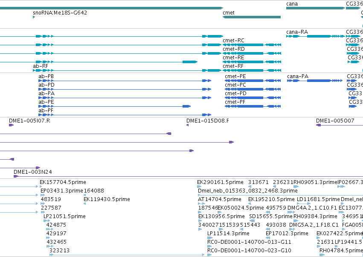This screenshot has height=257, width=363.
Task: Select transcript cmet-RD
Action: pyautogui.click(x=252, y=53)
